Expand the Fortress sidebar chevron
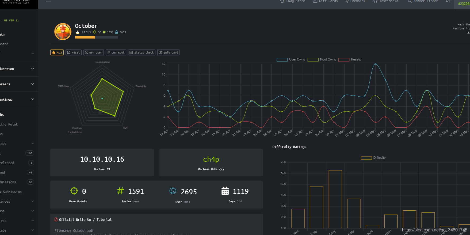The height and width of the screenshot is (235, 470). 33,221
